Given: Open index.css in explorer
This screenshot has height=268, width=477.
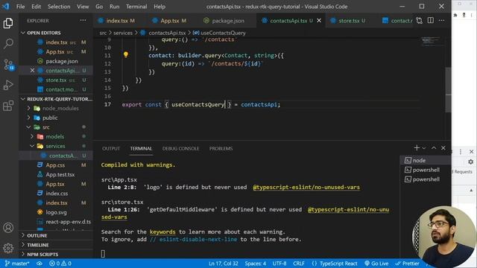Looking at the screenshot, I should pos(56,194).
